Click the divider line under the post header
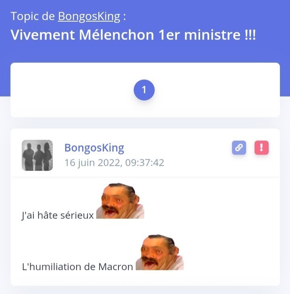Screen dimensions: 290x294 click(145, 177)
